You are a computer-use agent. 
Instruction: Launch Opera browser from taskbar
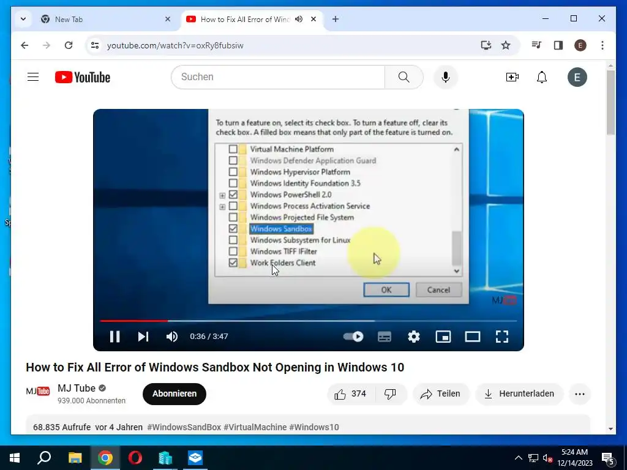[135, 458]
